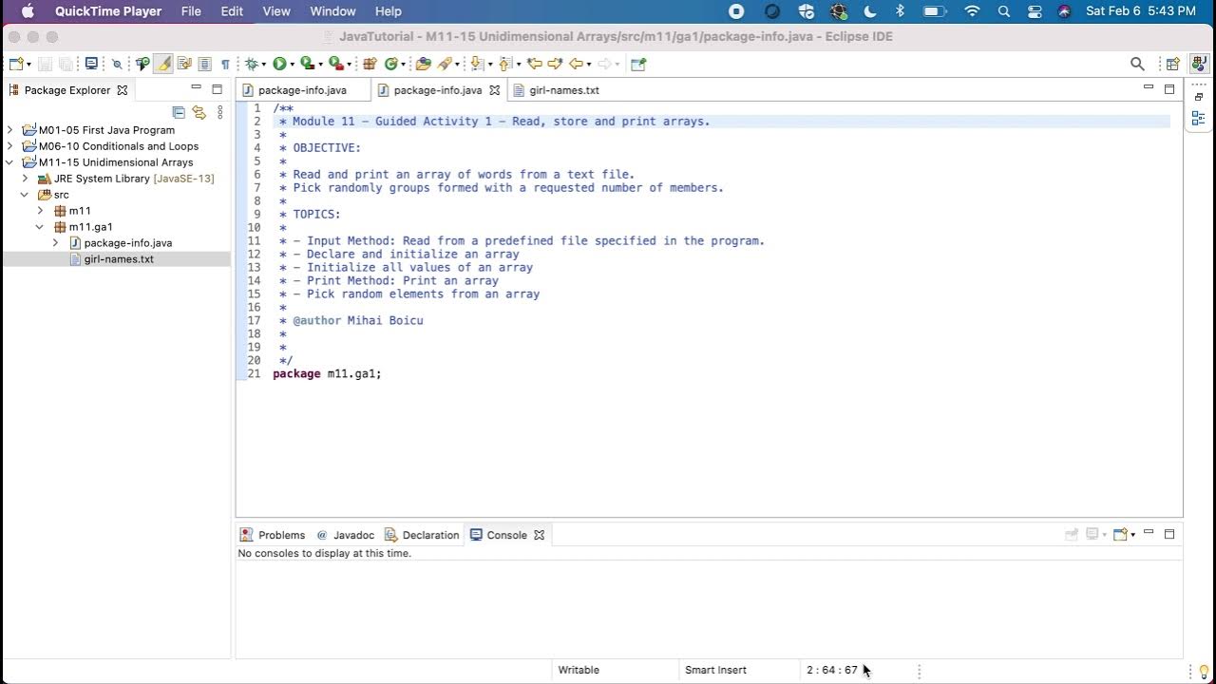Click the Run External Tools icon

tap(335, 64)
